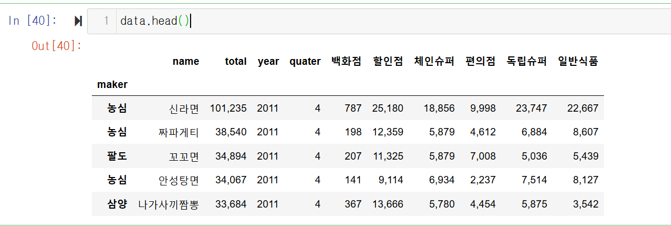The height and width of the screenshot is (226, 671).
Task: Click the 독립슈퍼 value 5,036
Action: (534, 156)
